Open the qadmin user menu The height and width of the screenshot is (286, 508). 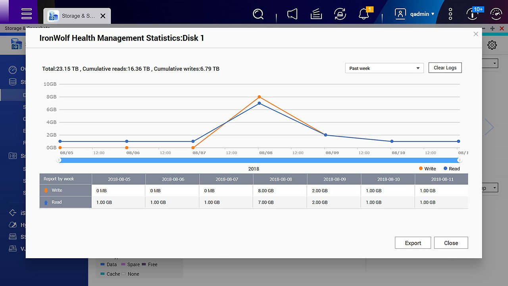415,14
